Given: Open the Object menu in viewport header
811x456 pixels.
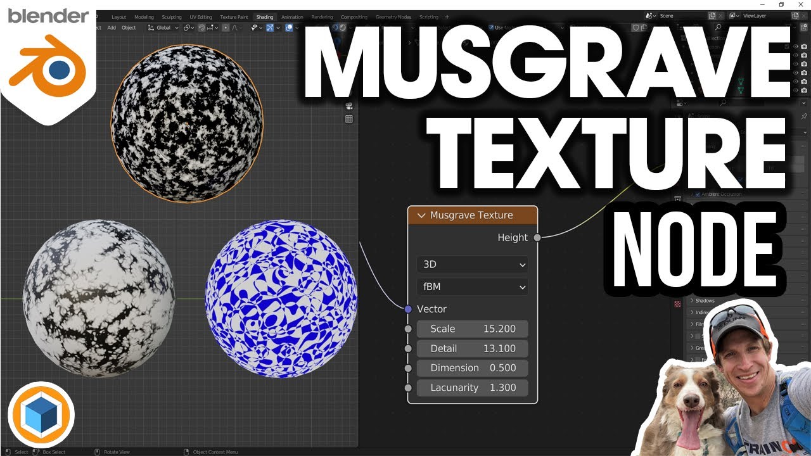Looking at the screenshot, I should pos(129,28).
